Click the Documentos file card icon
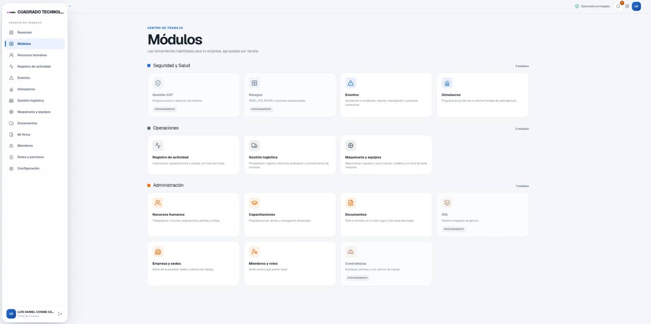Viewport: 651px width, 324px height. click(x=351, y=203)
